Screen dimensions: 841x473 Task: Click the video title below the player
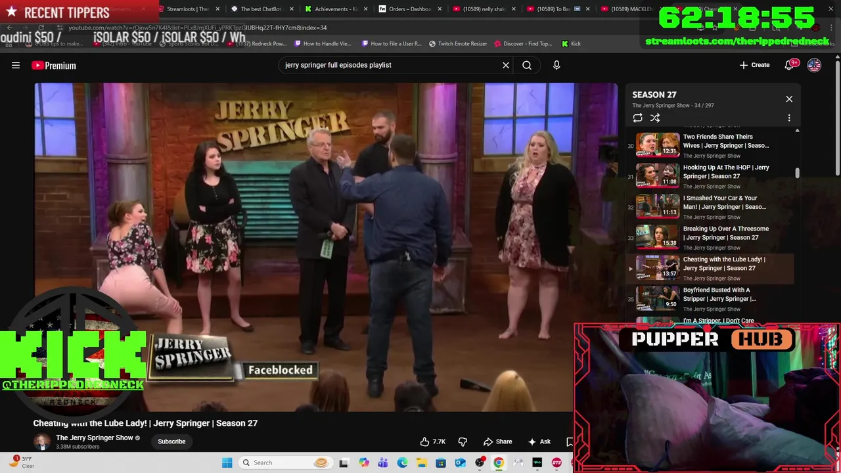pyautogui.click(x=145, y=423)
